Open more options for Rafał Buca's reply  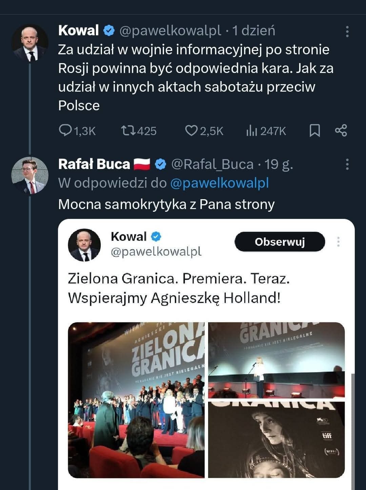coord(347,165)
